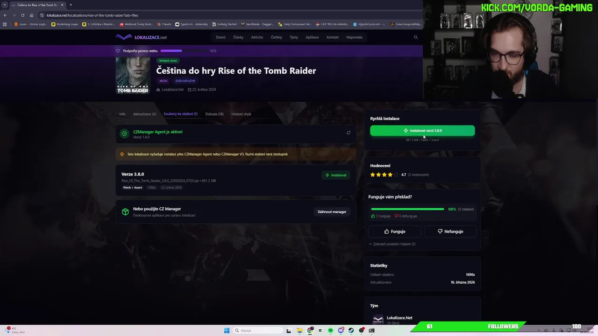Open the Windows Start menu
The height and width of the screenshot is (336, 598).
pyautogui.click(x=227, y=330)
